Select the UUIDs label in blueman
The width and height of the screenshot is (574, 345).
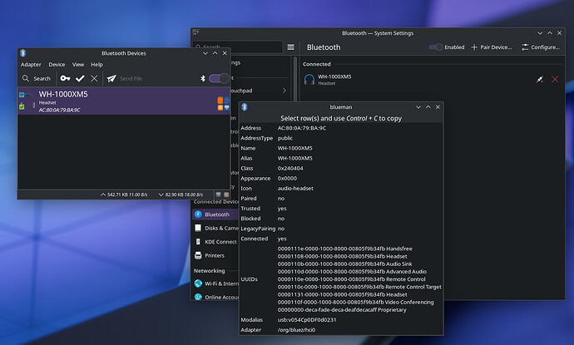click(x=250, y=279)
